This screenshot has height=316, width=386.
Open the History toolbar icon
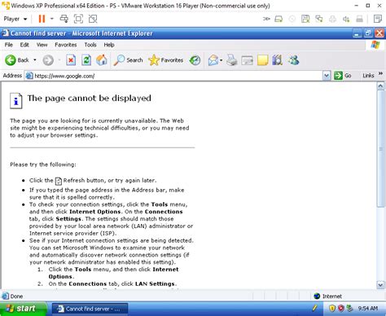point(195,60)
